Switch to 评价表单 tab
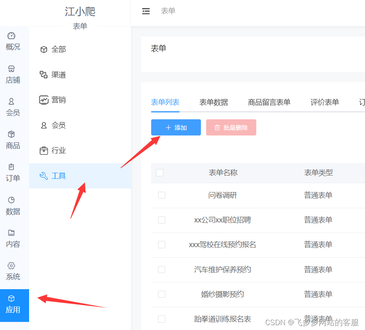 point(325,102)
